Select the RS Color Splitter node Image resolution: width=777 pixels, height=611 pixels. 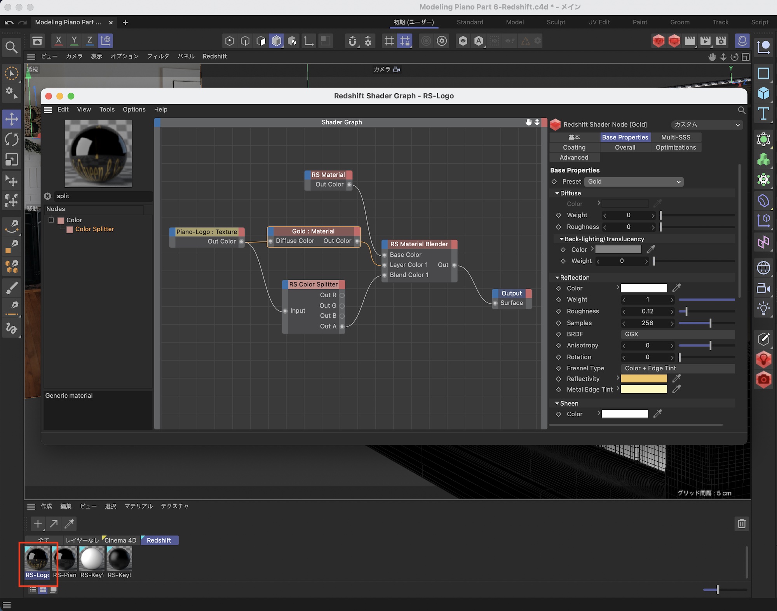coord(313,285)
